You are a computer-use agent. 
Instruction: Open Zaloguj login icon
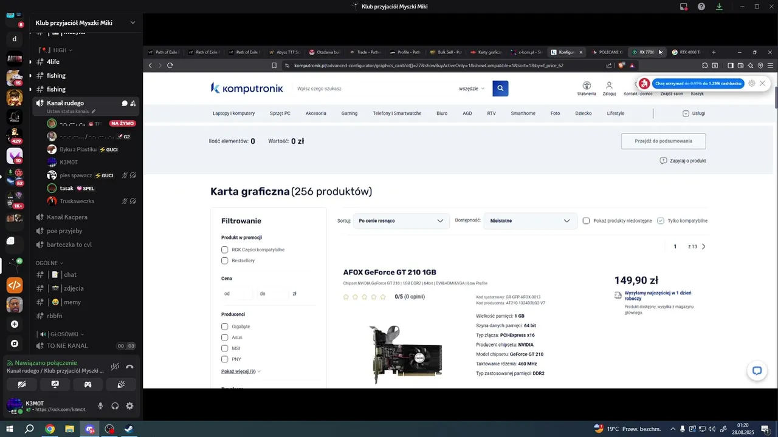pyautogui.click(x=609, y=89)
